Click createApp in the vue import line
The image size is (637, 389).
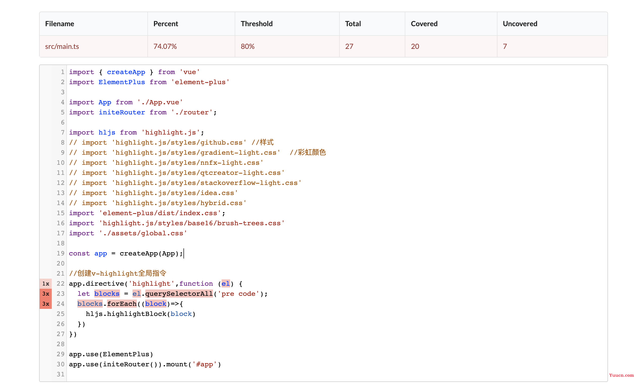(126, 72)
